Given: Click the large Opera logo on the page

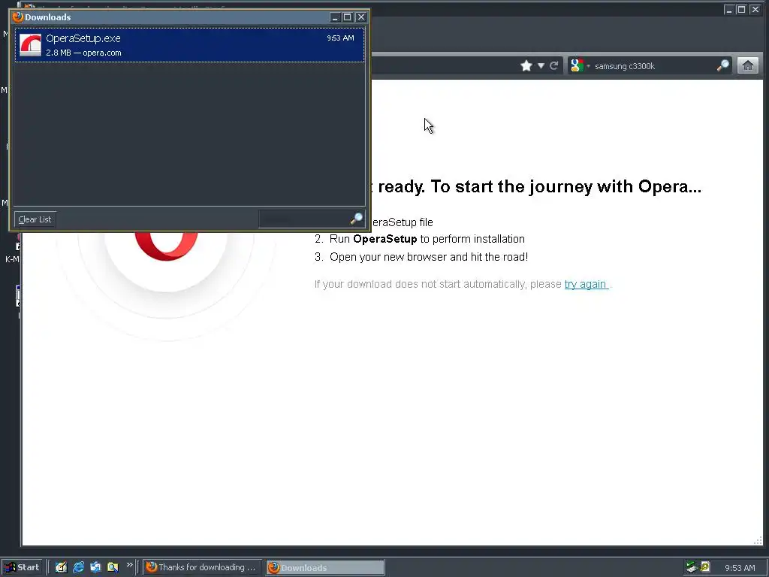Looking at the screenshot, I should [166, 246].
